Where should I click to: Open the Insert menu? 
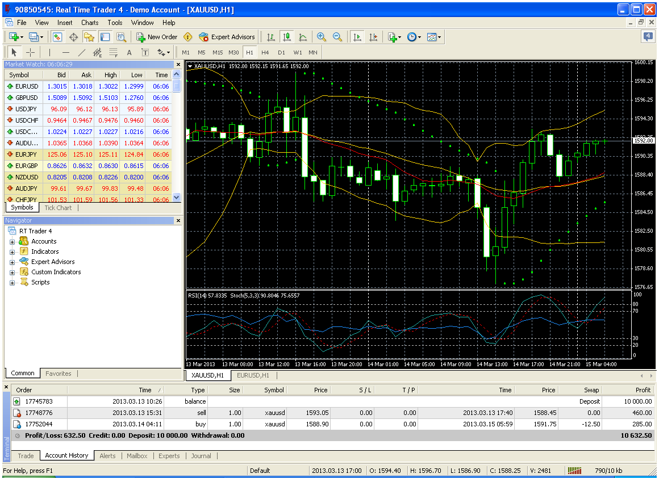[x=65, y=23]
